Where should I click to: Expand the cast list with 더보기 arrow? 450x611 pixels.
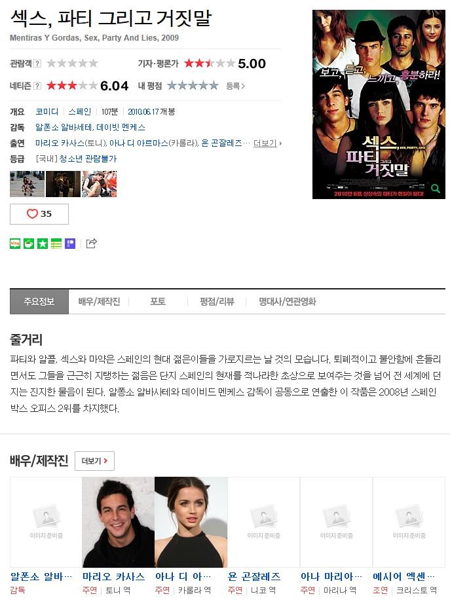click(267, 143)
